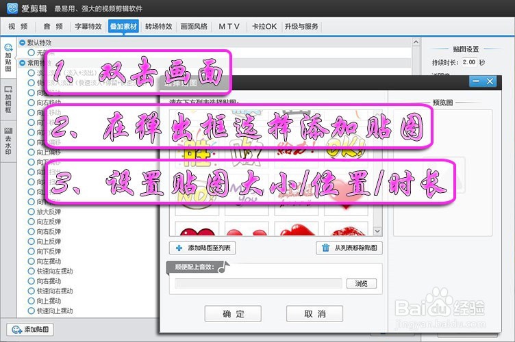Select the 向右移动 effect radio
This screenshot has width=515, height=342.
click(x=32, y=103)
